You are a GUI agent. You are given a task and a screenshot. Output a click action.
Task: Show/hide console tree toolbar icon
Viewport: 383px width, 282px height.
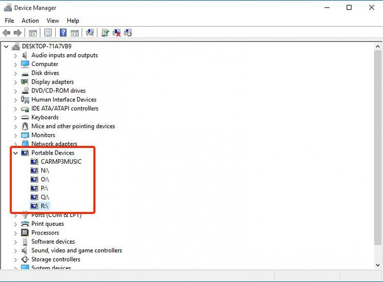point(33,33)
